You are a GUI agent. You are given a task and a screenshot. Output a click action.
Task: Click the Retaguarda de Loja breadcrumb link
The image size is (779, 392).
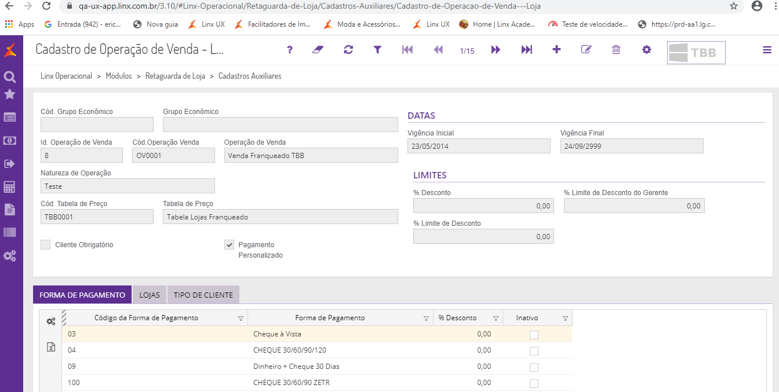click(x=175, y=76)
